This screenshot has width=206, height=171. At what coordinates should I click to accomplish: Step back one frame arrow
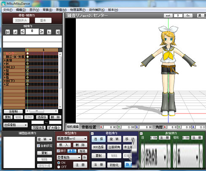[x=23, y=32]
